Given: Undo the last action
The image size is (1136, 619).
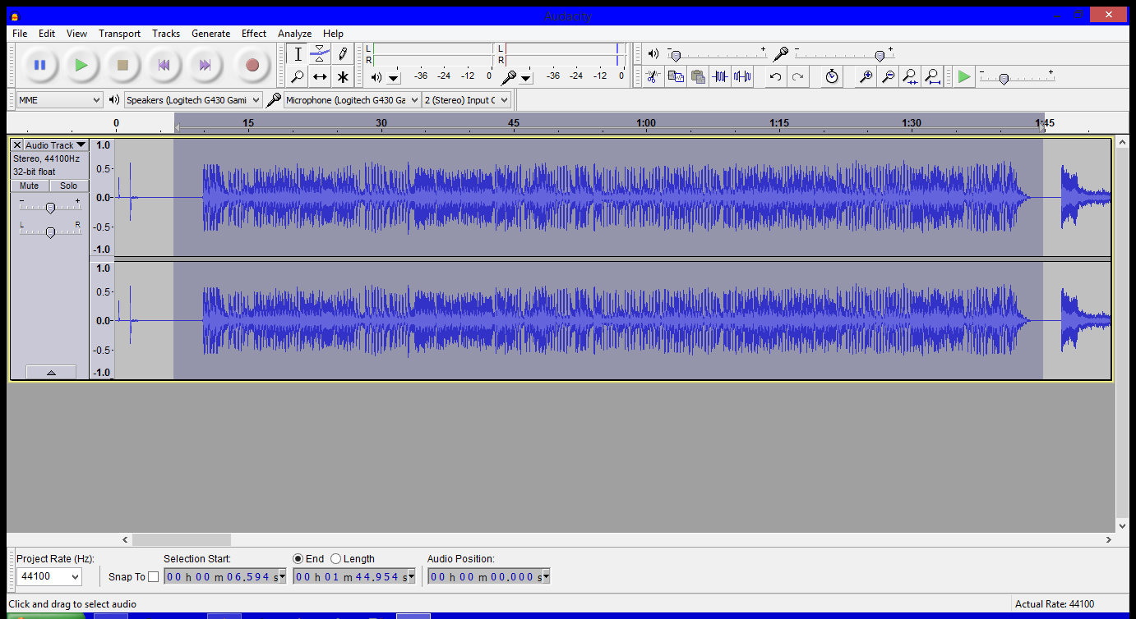Looking at the screenshot, I should 775,76.
